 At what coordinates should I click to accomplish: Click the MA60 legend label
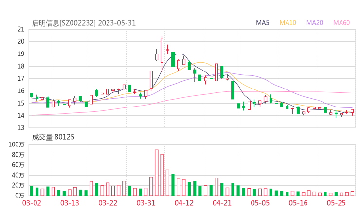click(x=342, y=23)
